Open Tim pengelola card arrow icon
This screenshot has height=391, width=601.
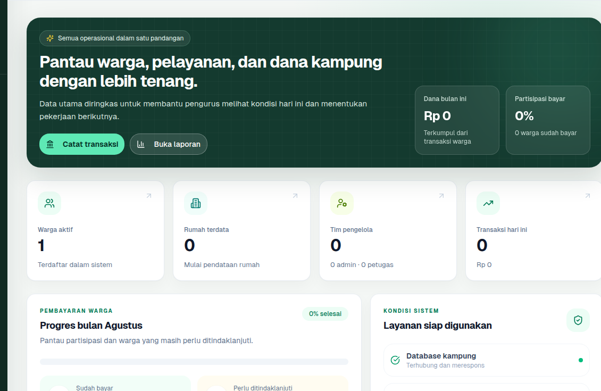click(441, 196)
